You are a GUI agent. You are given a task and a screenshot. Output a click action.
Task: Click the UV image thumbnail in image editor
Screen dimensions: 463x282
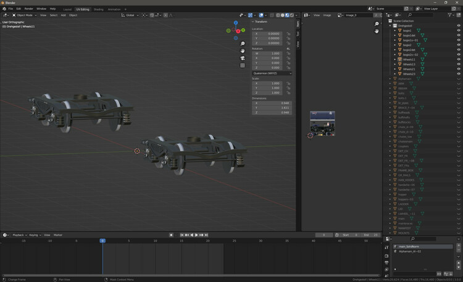pyautogui.click(x=322, y=123)
